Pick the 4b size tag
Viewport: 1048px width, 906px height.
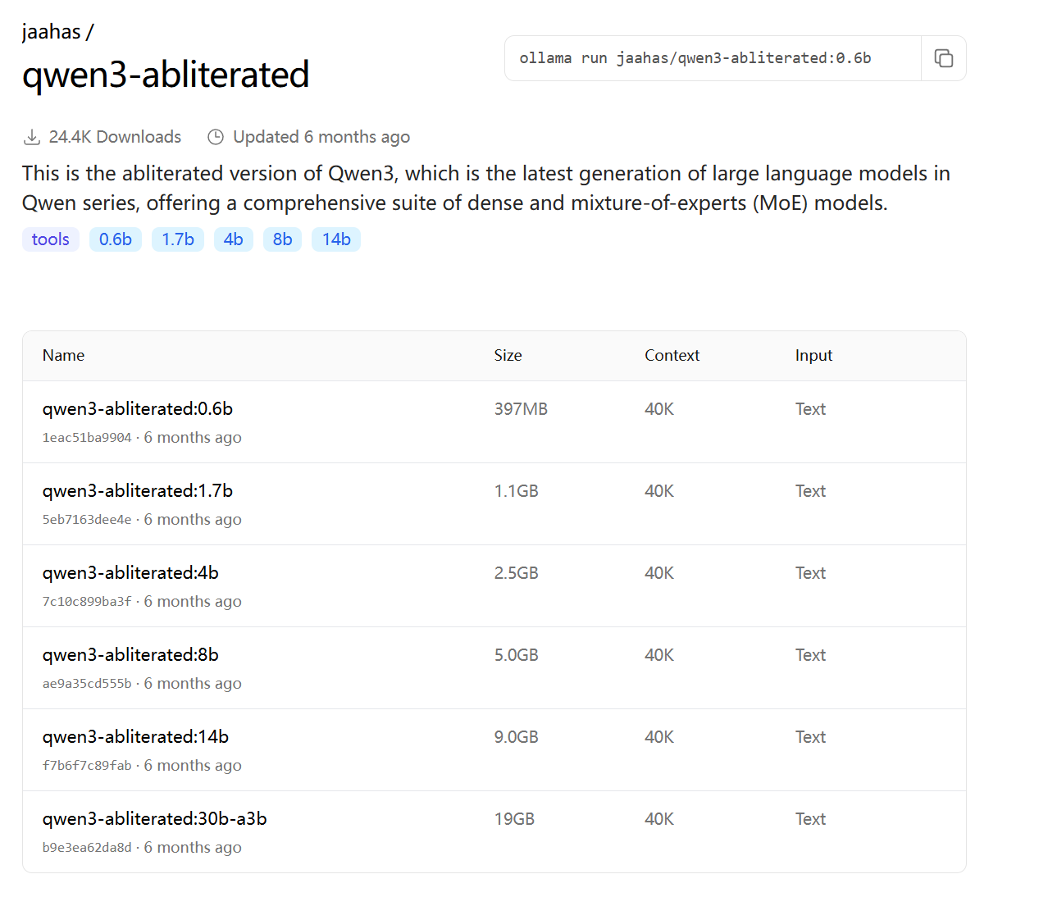click(234, 239)
